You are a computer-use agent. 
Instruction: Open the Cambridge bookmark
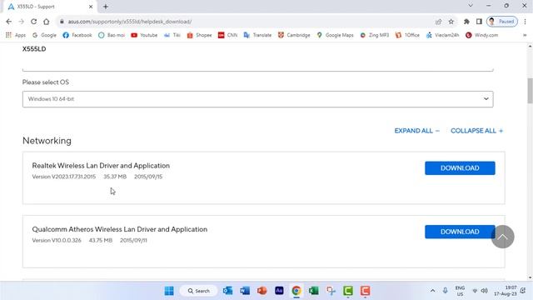click(x=294, y=35)
